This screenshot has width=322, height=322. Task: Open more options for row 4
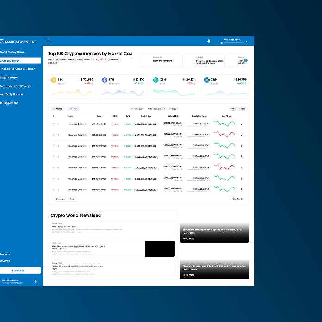click(x=241, y=156)
